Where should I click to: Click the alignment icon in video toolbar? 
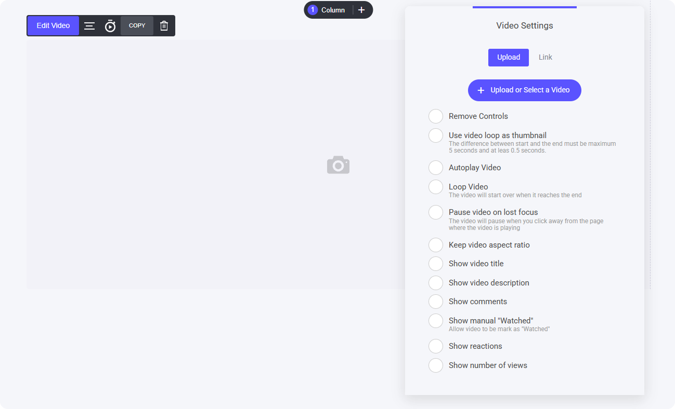pyautogui.click(x=89, y=26)
